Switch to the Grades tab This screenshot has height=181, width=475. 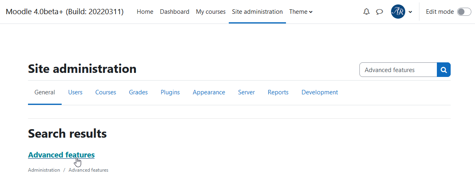click(x=138, y=92)
